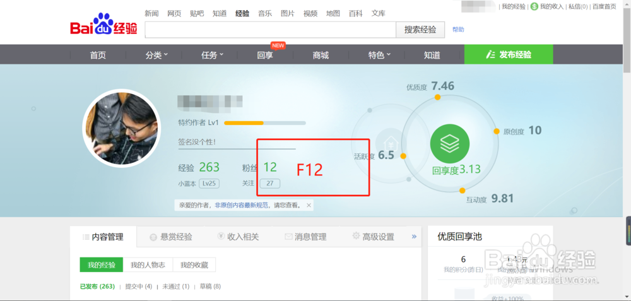
Task: Go to 百度首页 link
Action: [604, 6]
